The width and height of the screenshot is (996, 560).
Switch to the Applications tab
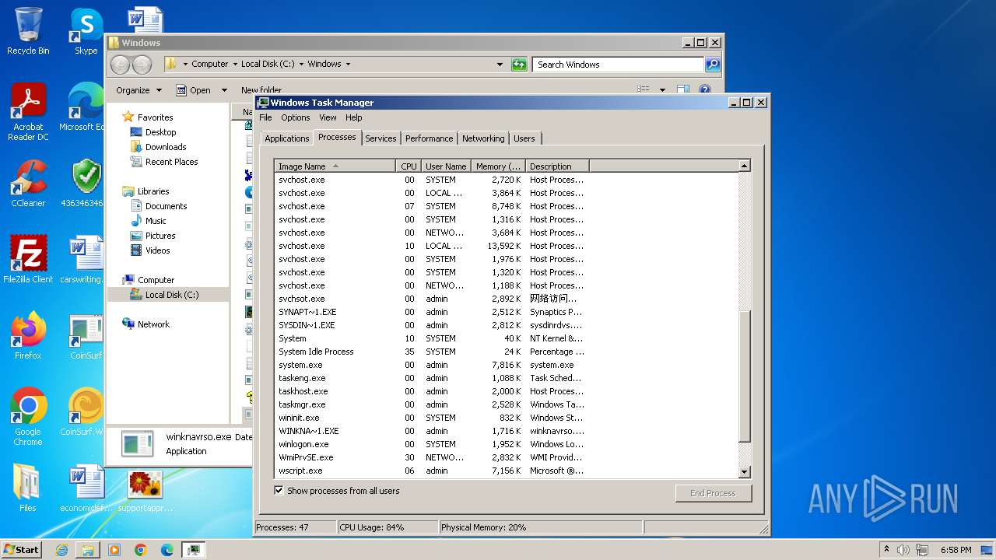coord(286,138)
